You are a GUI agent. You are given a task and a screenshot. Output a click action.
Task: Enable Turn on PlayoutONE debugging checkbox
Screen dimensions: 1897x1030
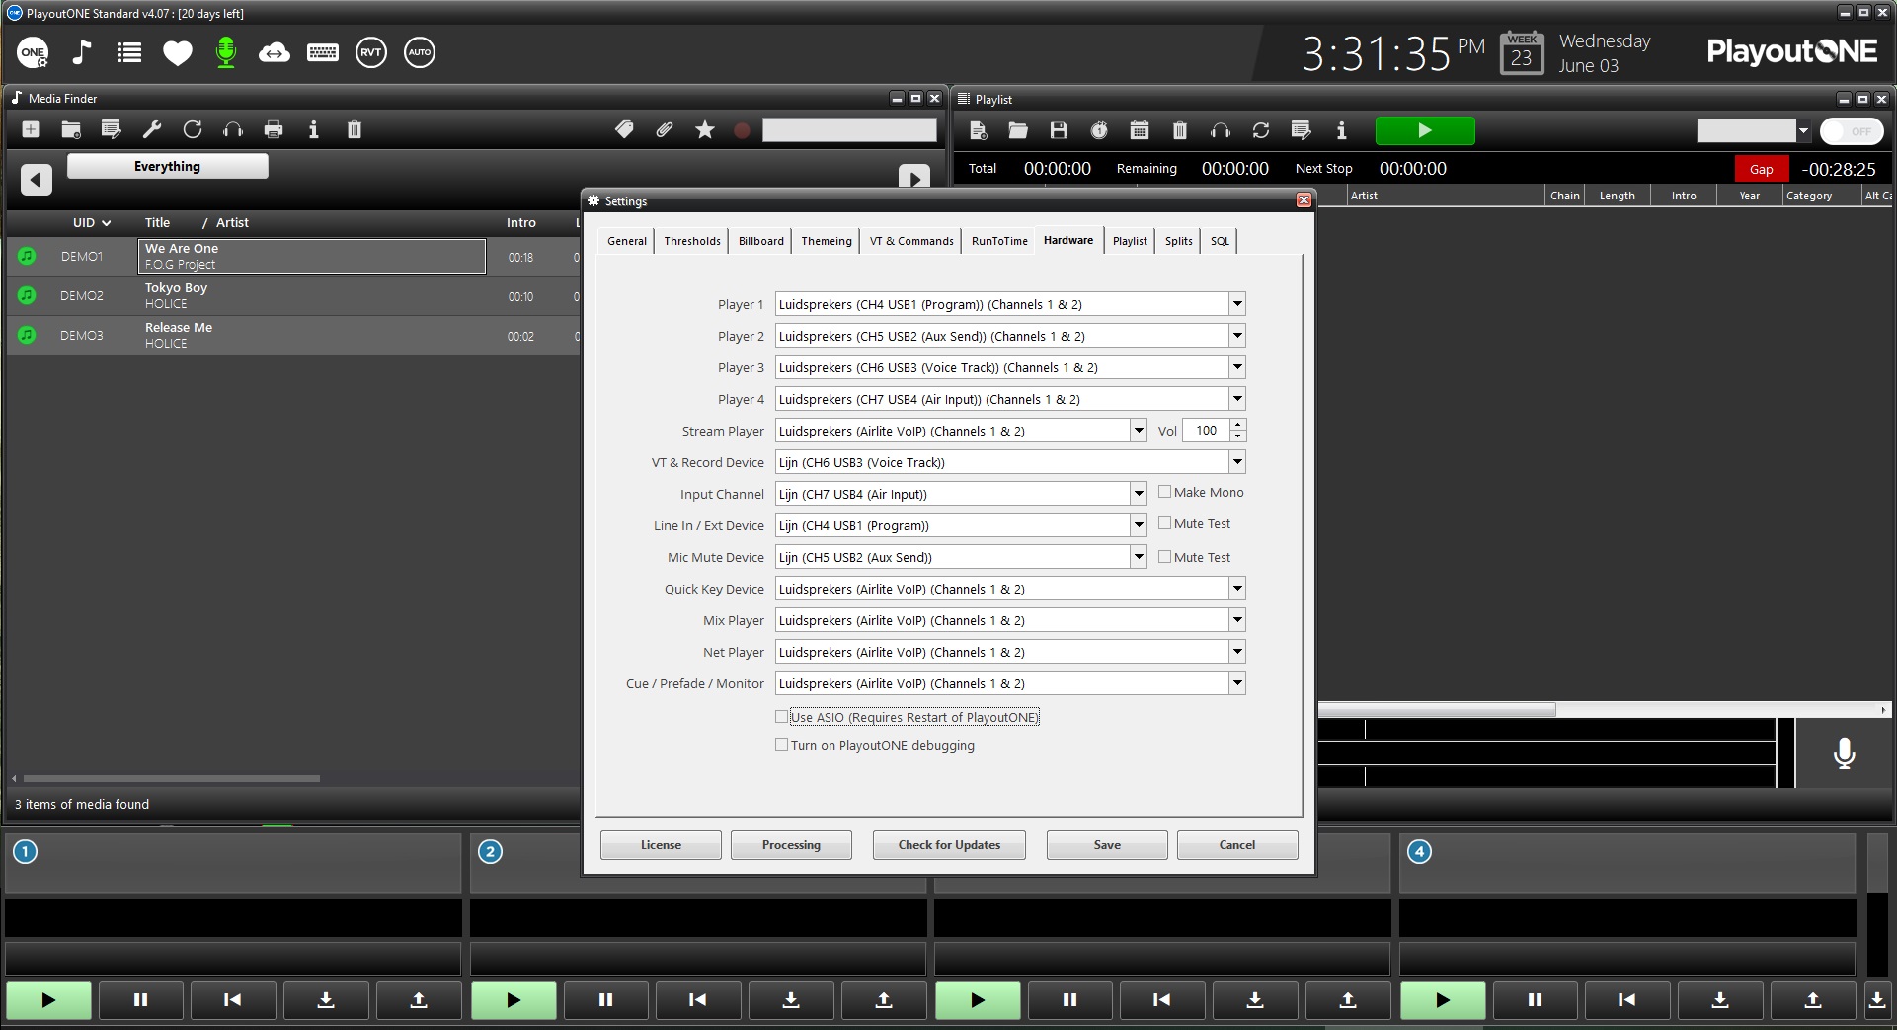point(782,745)
